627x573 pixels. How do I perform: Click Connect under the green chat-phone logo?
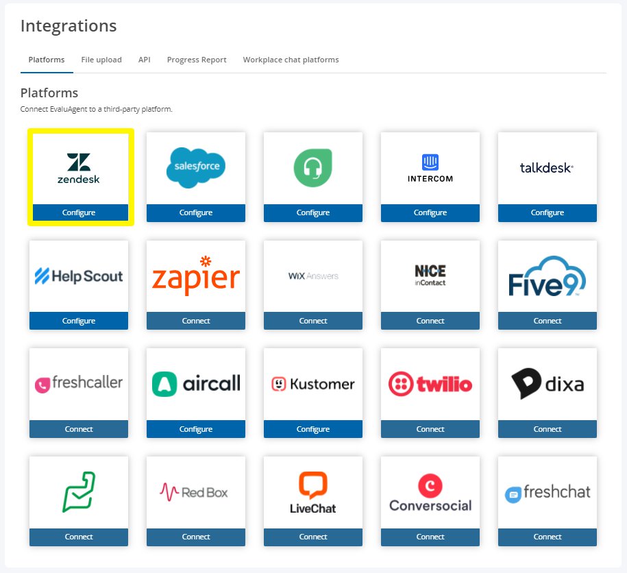[x=79, y=537]
